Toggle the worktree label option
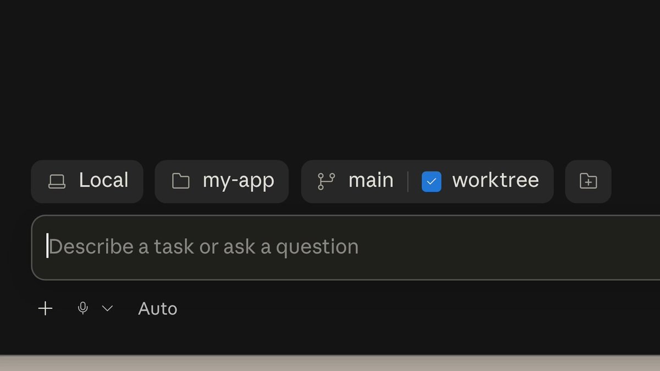 (495, 180)
